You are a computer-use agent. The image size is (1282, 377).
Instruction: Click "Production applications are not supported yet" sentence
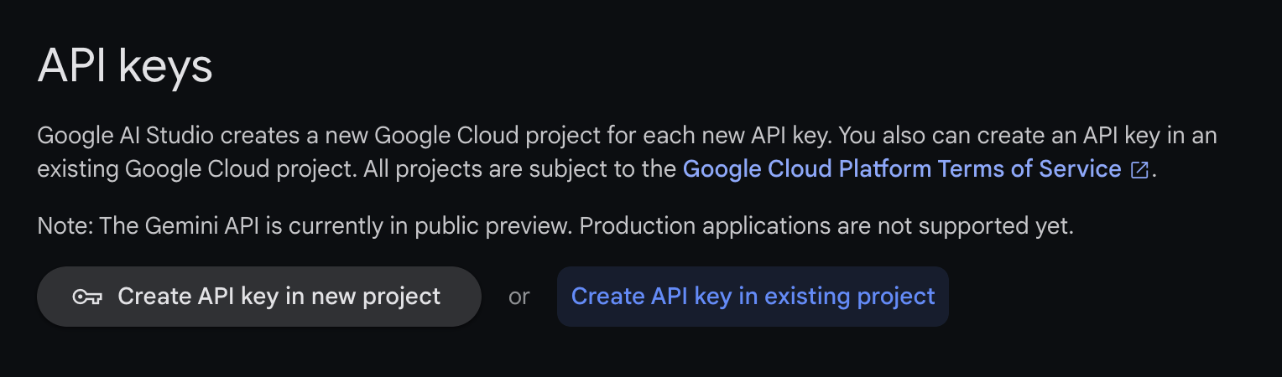click(826, 226)
